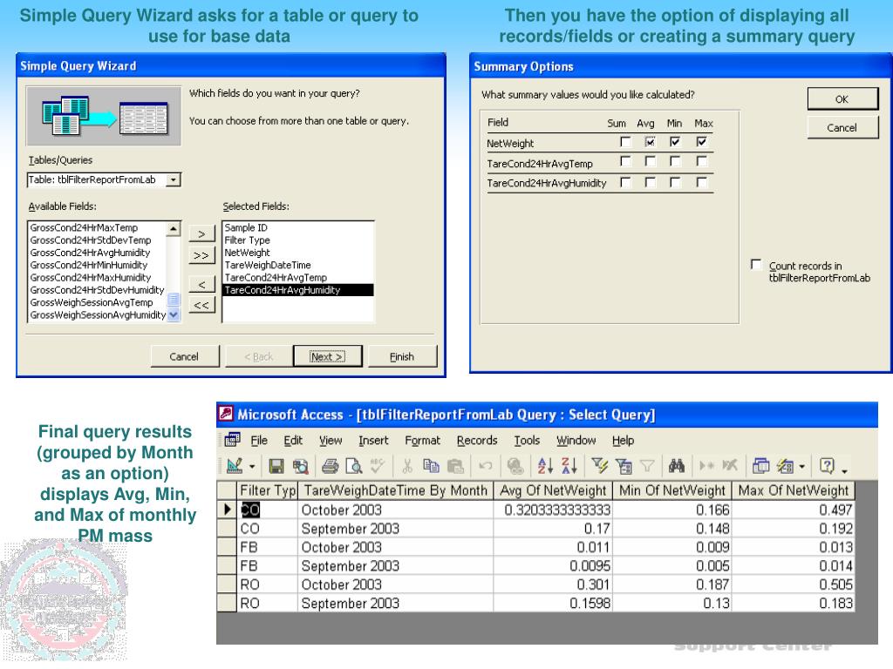Click the Cut scissors icon
Viewport: 893px width, 669px height.
407,466
